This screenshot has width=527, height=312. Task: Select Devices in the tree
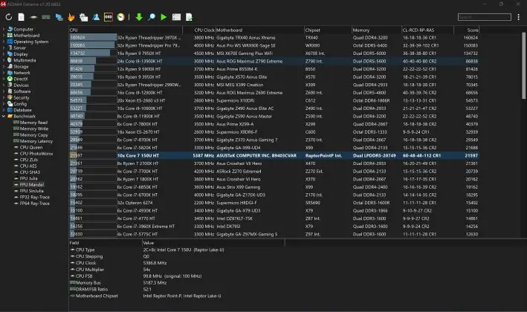pos(21,85)
